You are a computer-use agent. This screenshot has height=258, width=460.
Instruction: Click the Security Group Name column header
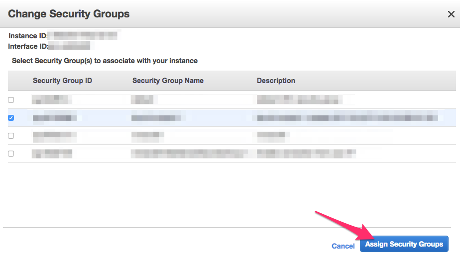click(x=168, y=81)
